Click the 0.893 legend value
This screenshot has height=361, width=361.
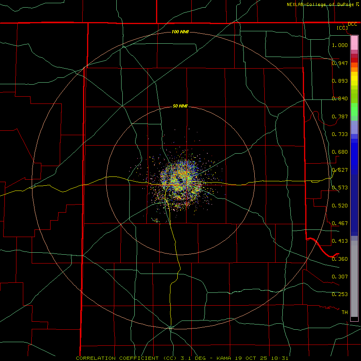(x=340, y=81)
